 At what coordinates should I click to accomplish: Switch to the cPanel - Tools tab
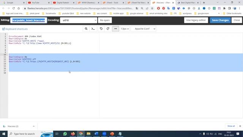tap(113, 3)
